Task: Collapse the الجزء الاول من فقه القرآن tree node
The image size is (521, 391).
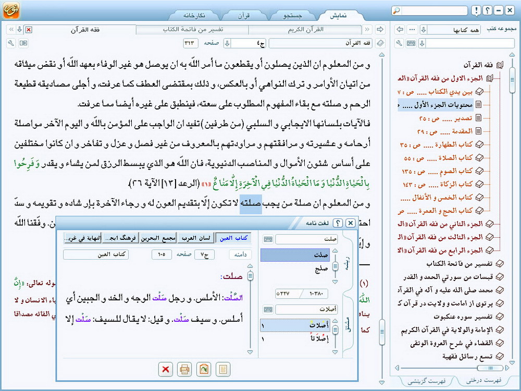Action: (x=489, y=79)
